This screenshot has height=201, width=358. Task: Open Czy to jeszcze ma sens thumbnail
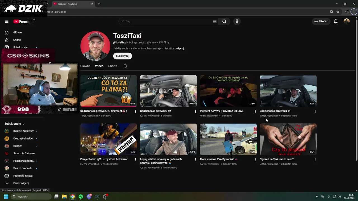[x=288, y=139]
